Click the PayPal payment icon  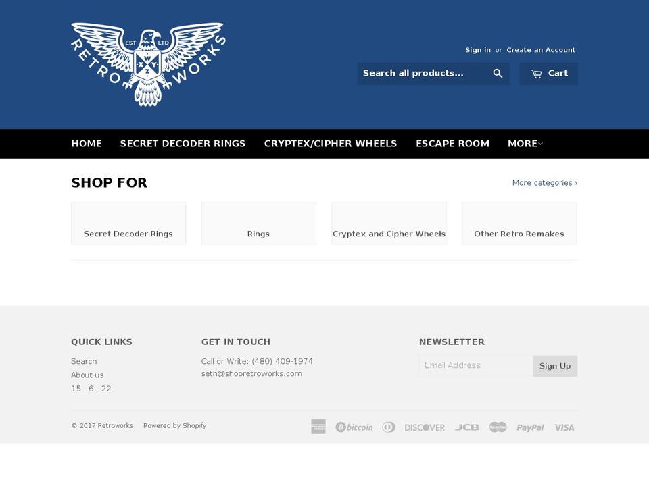point(530,427)
